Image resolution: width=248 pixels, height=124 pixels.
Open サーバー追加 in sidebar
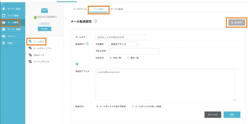[13, 9]
